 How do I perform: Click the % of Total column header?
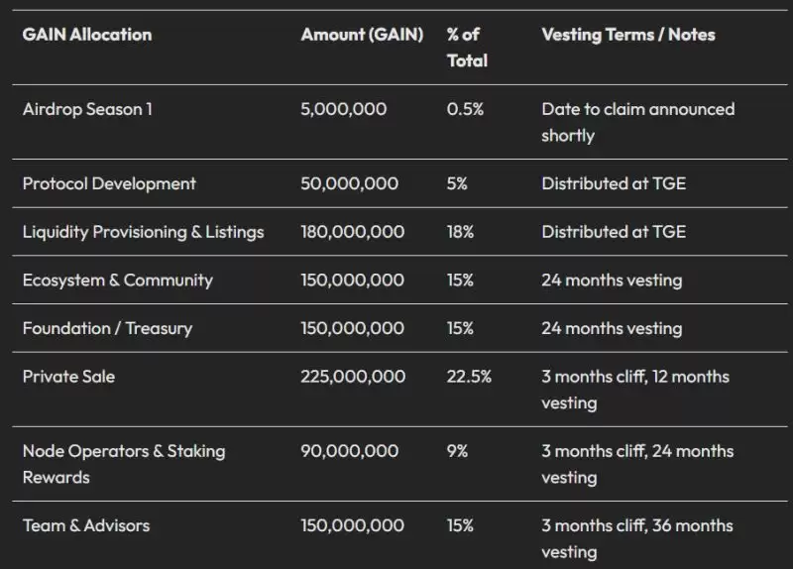467,47
